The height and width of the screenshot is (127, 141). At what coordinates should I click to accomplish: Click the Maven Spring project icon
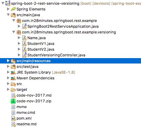[8, 3]
